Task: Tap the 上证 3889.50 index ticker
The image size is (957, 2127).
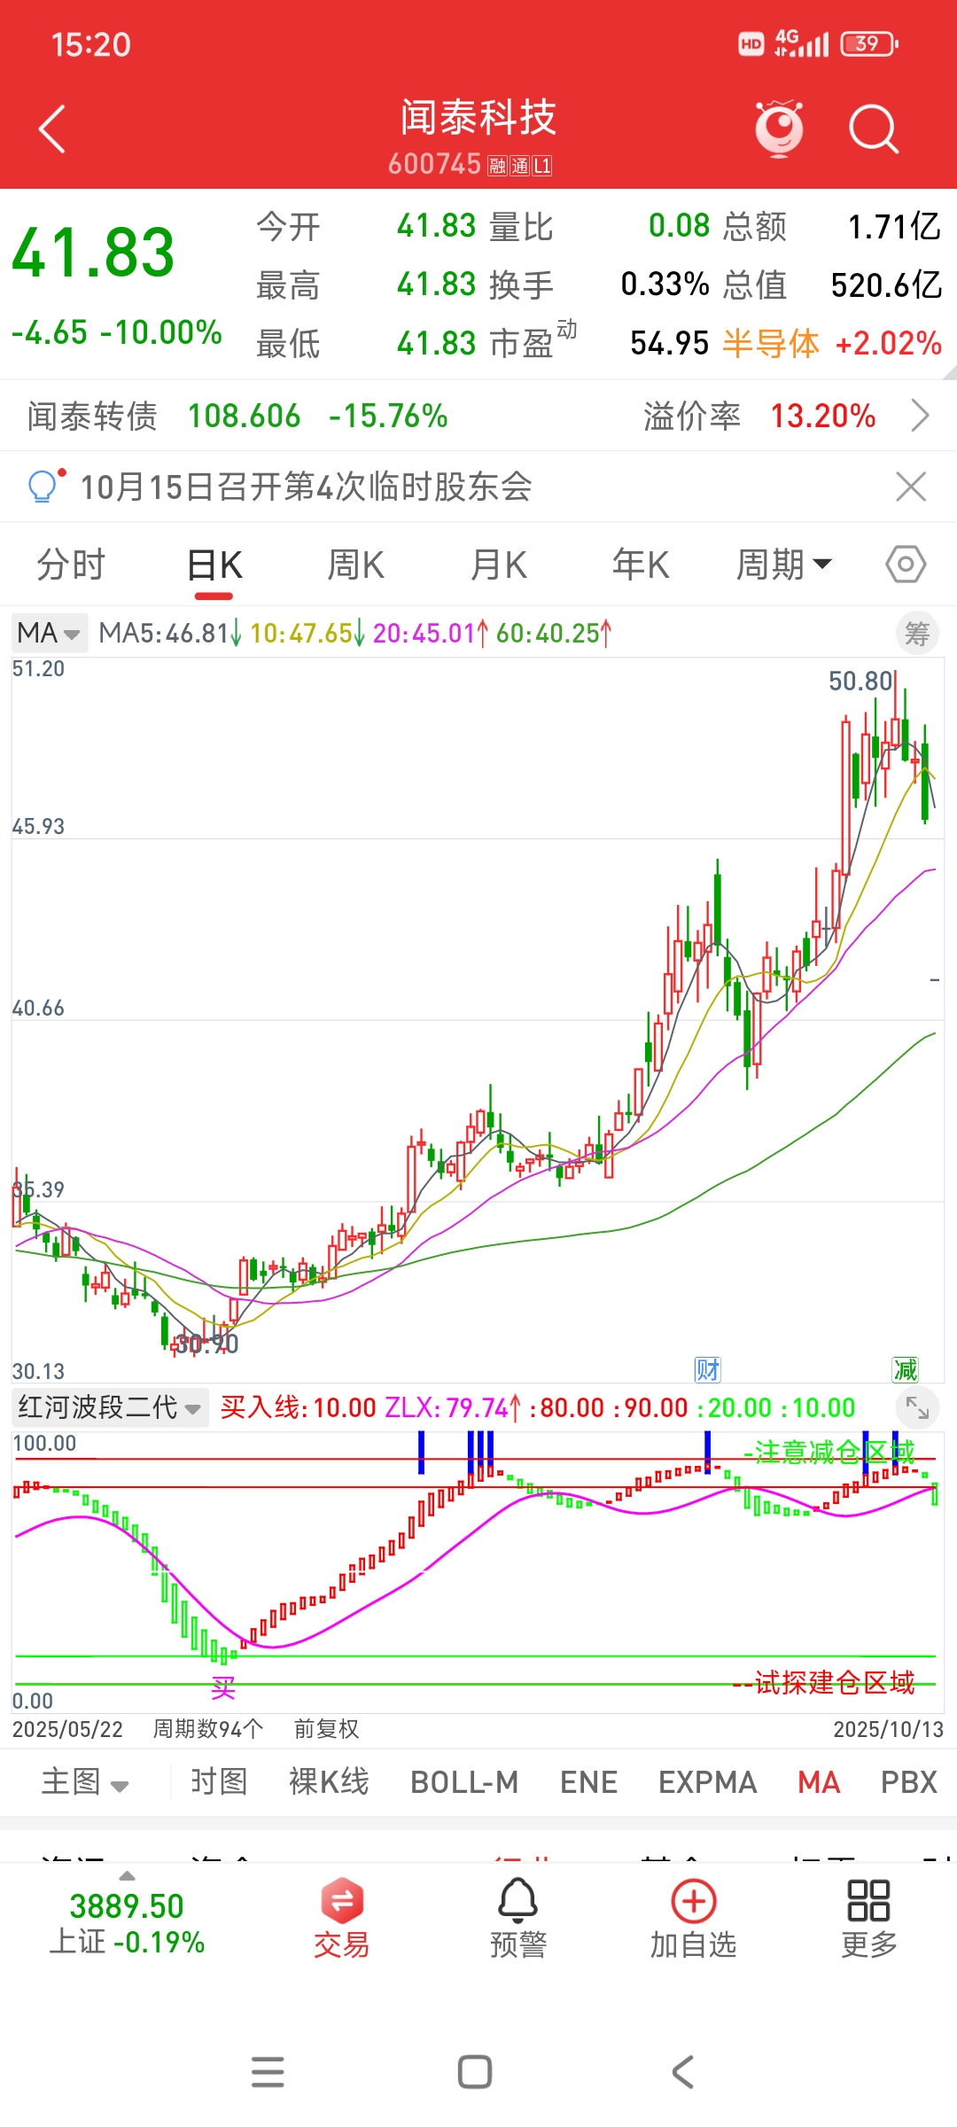Action: (x=127, y=1923)
